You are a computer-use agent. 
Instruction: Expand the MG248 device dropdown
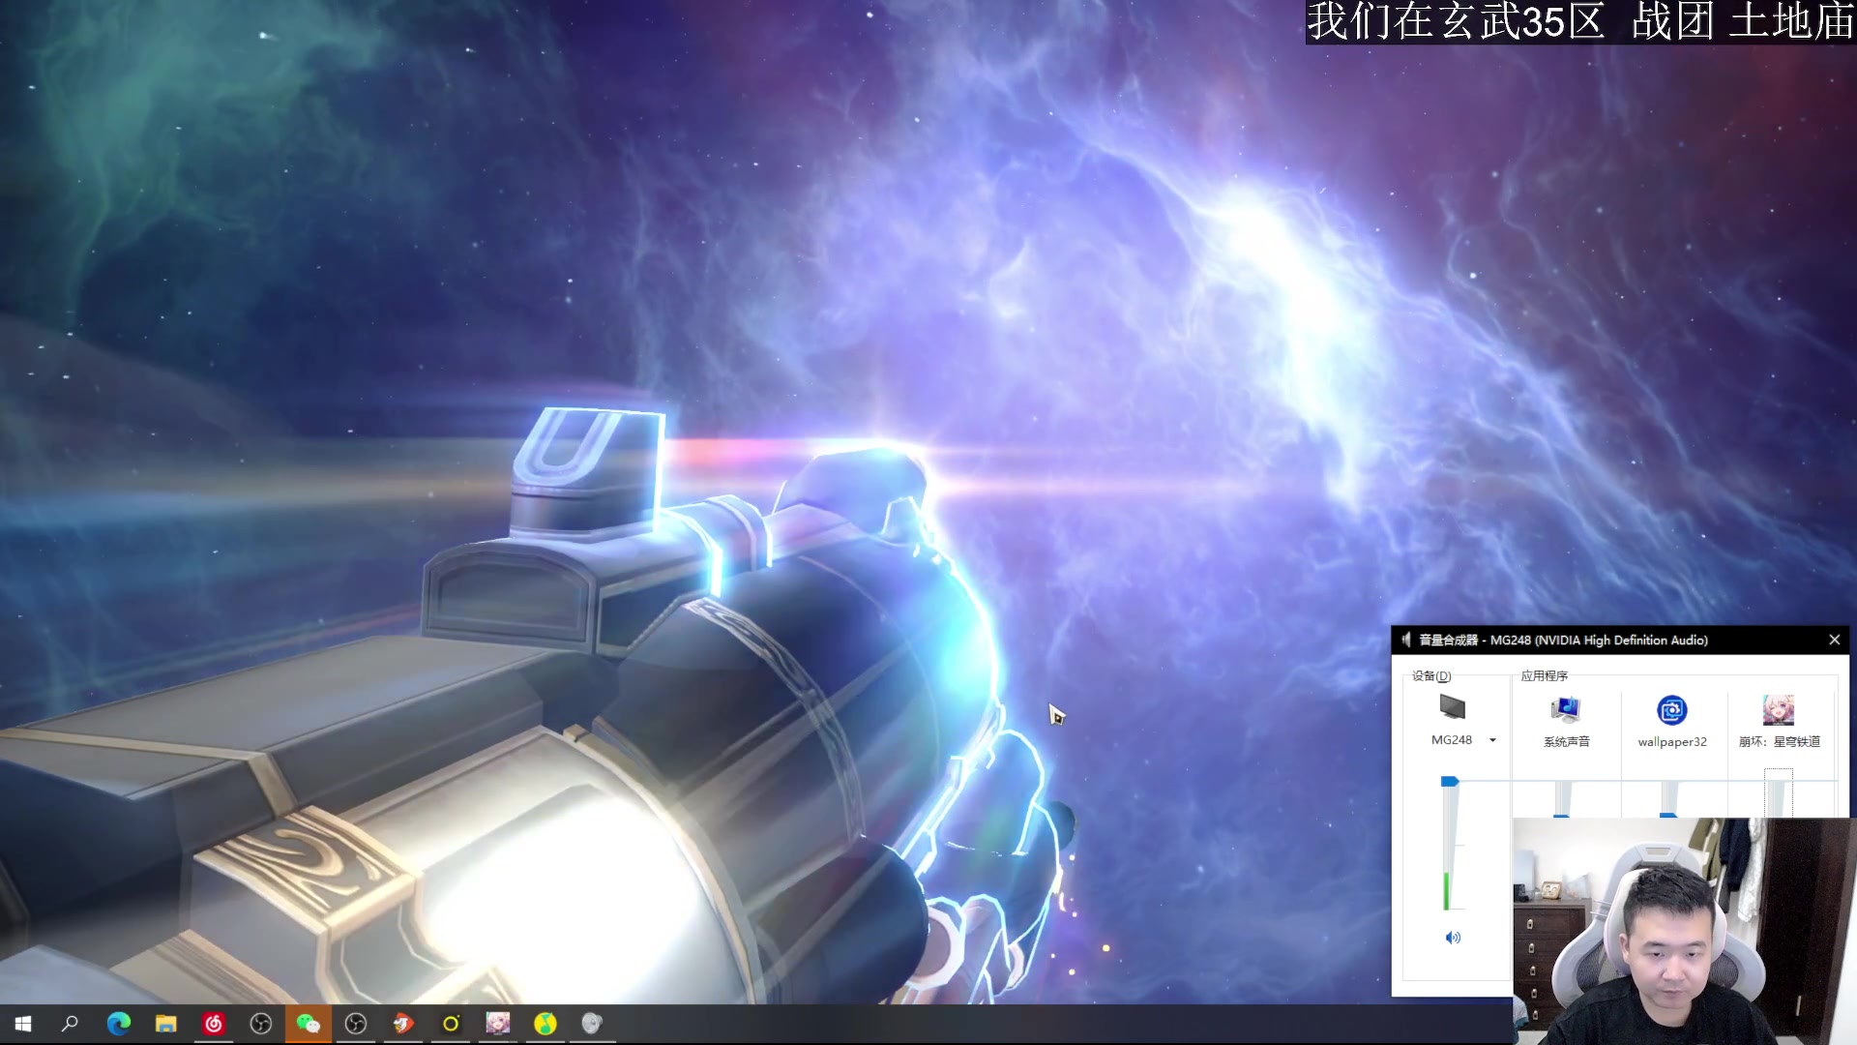coord(1492,741)
